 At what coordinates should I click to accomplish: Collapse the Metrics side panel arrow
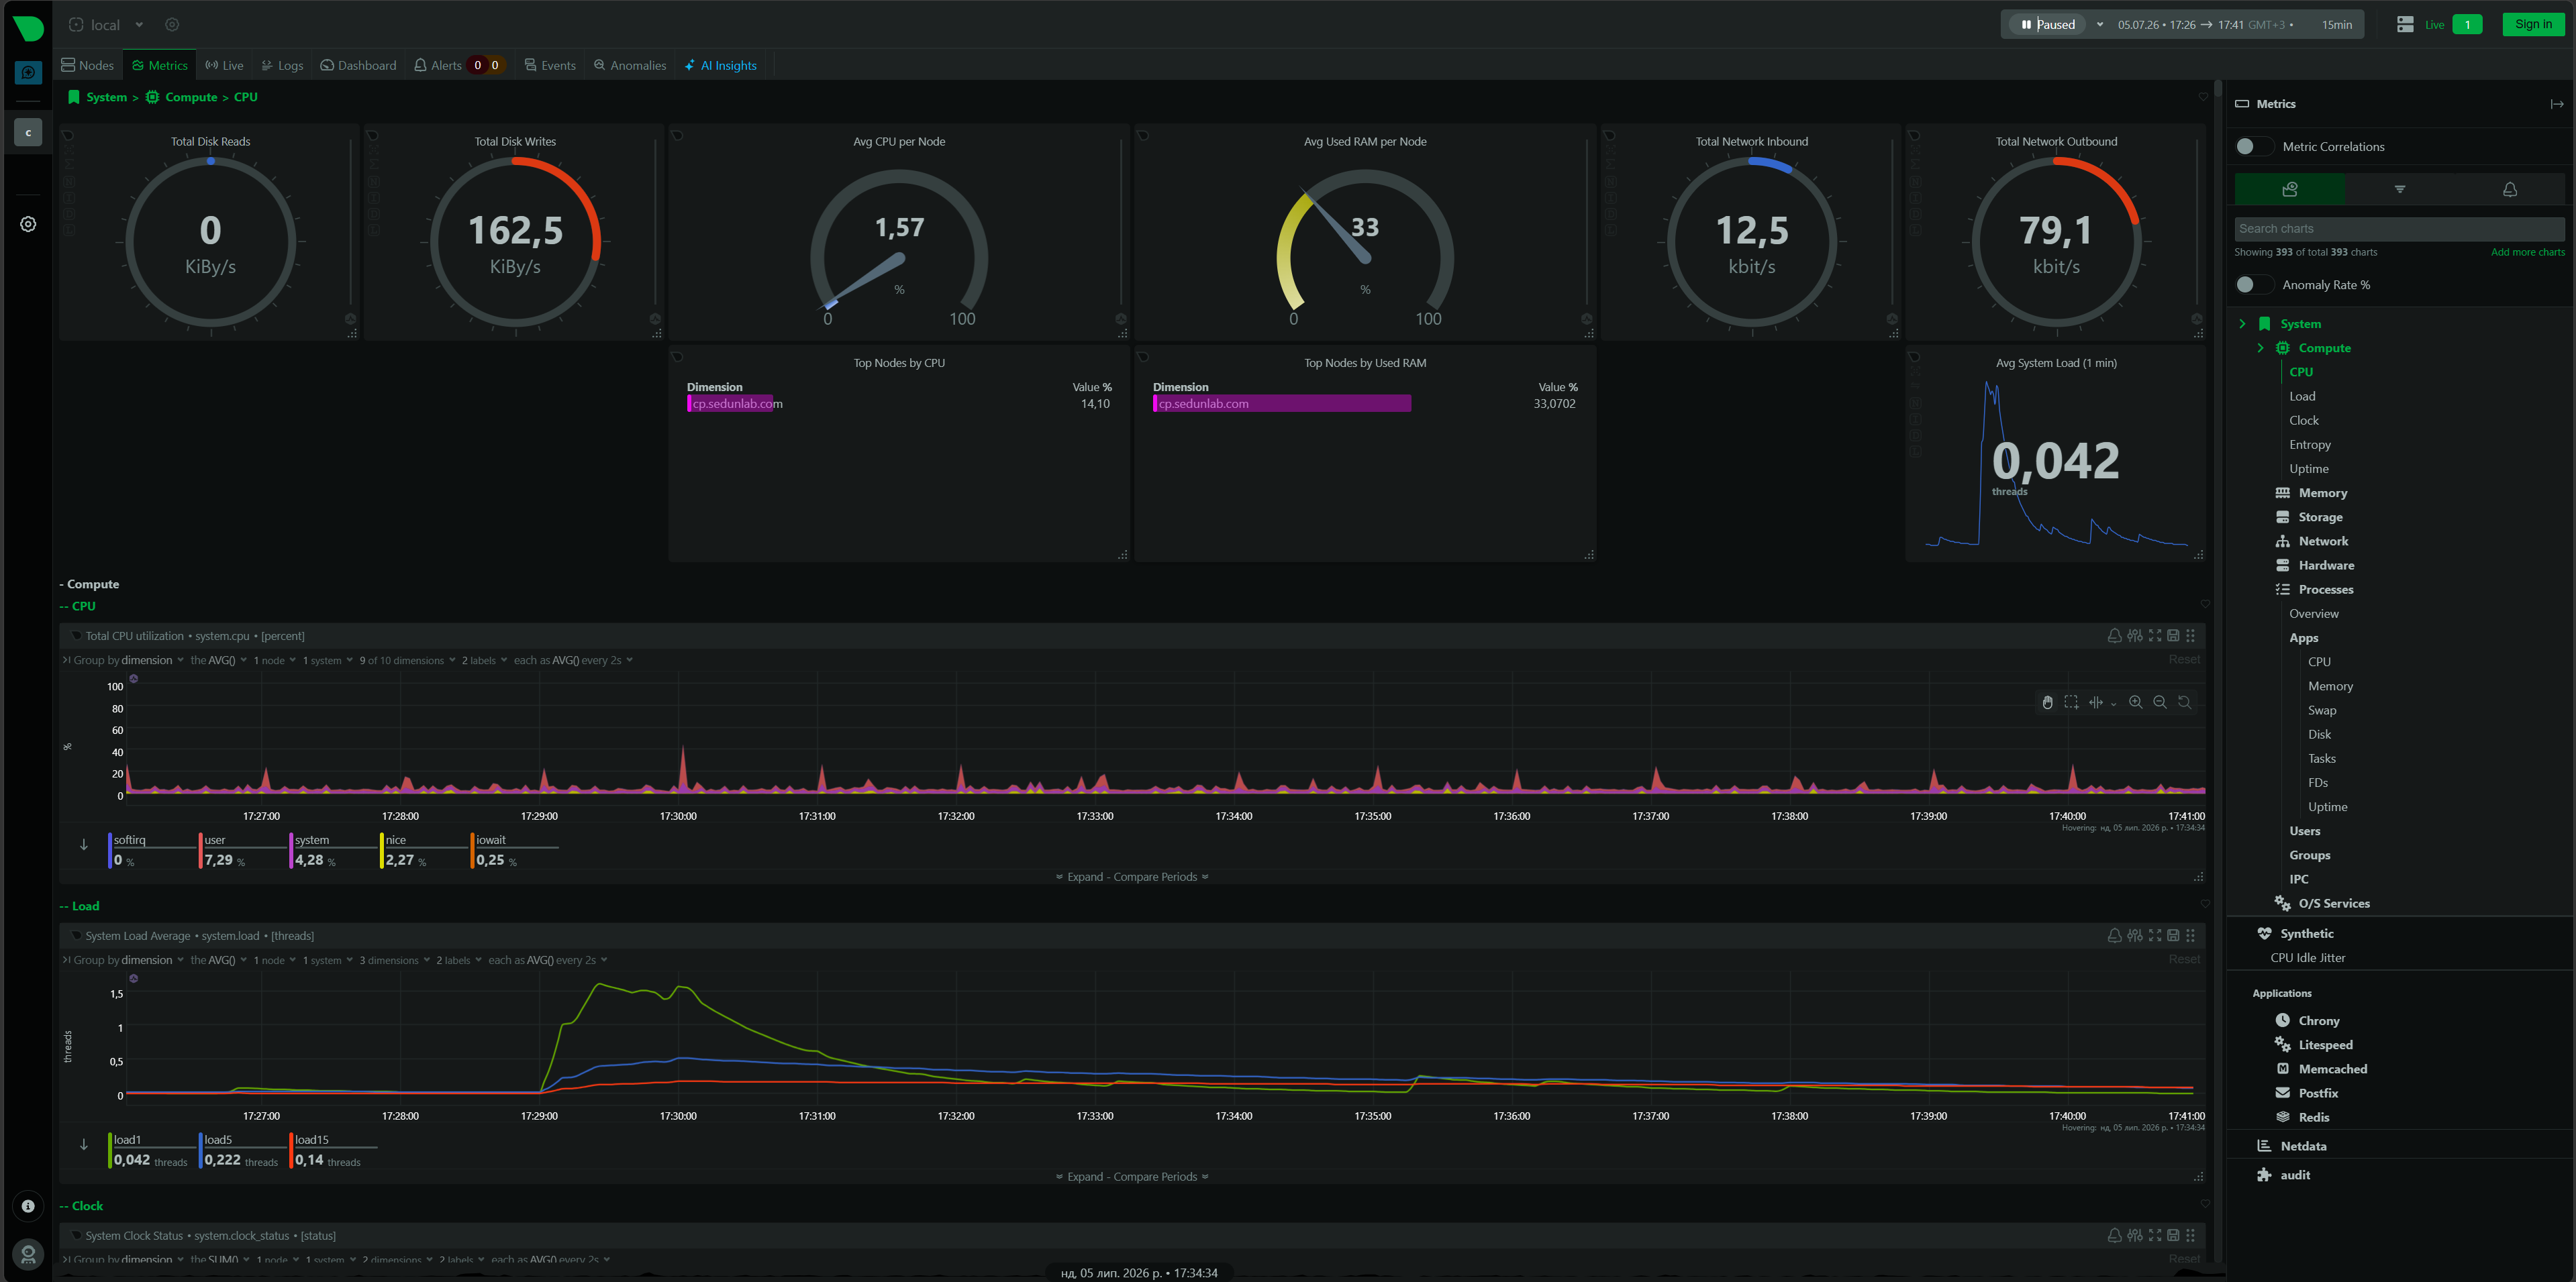click(2556, 104)
